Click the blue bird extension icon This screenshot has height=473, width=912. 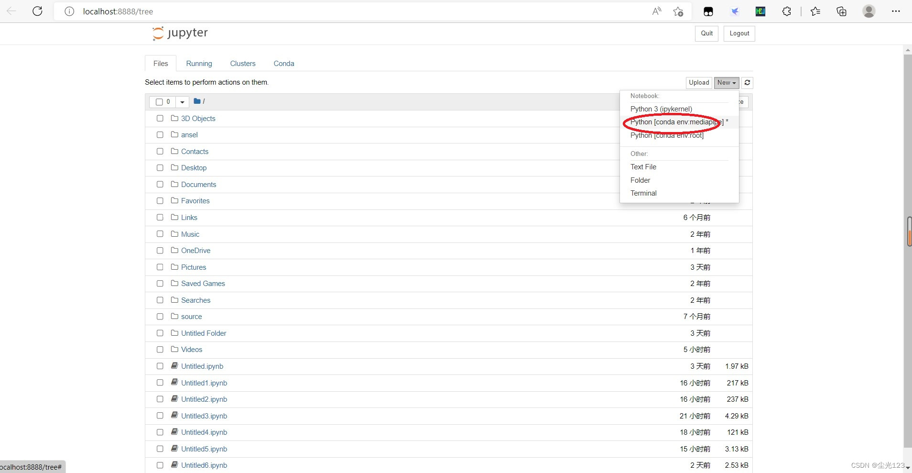click(x=735, y=11)
